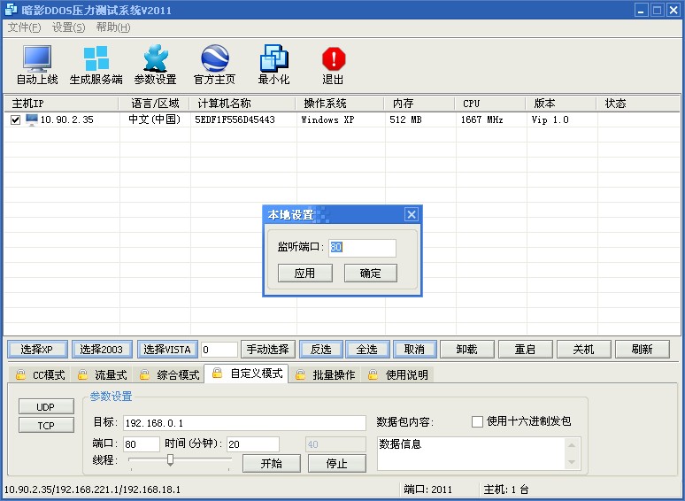Viewport: 685px width, 501px height.
Task: Open the 帮助 menu
Action: [112, 27]
